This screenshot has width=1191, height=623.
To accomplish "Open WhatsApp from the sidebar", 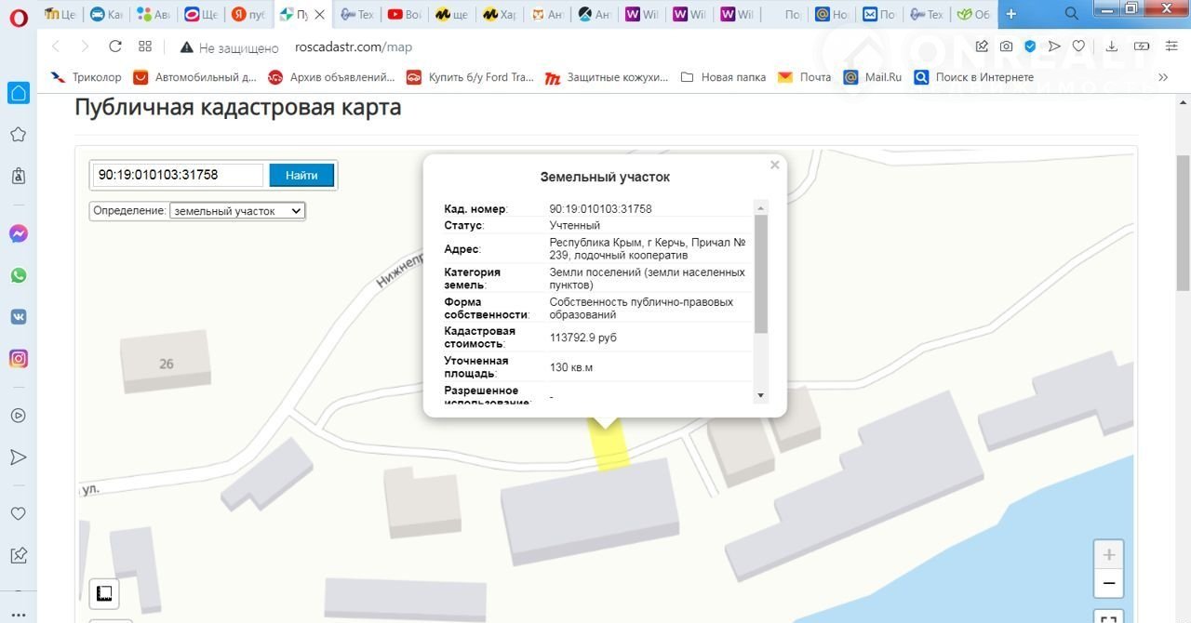I will click(19, 275).
